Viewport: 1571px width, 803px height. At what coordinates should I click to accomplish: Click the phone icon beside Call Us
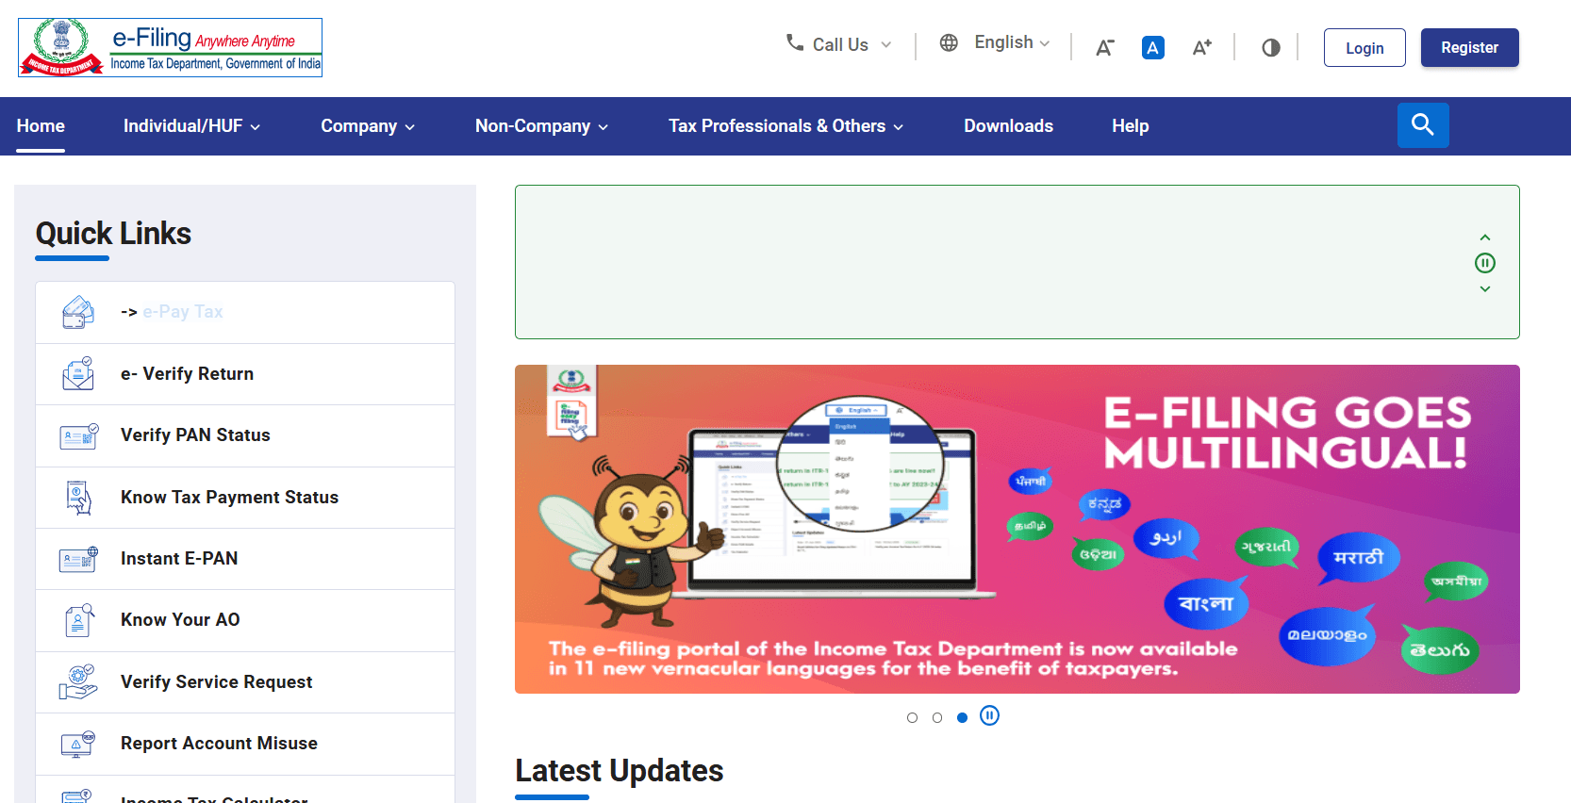795,42
